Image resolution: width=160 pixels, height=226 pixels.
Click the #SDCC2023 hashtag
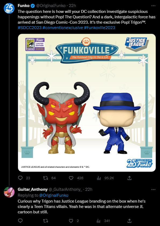point(30,27)
